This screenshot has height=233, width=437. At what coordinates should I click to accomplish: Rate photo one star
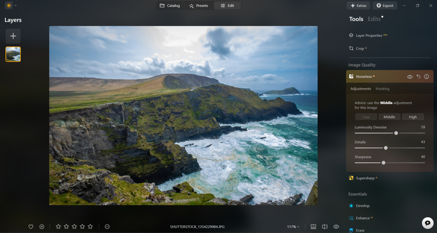(58, 226)
